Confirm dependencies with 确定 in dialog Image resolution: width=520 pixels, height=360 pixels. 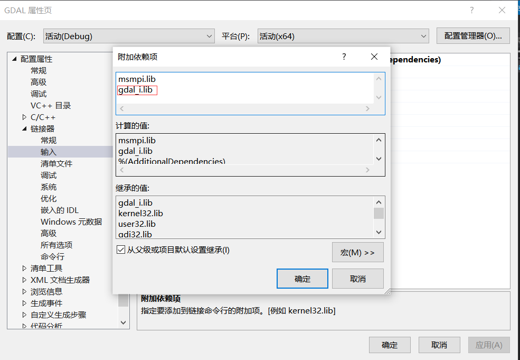click(x=302, y=279)
